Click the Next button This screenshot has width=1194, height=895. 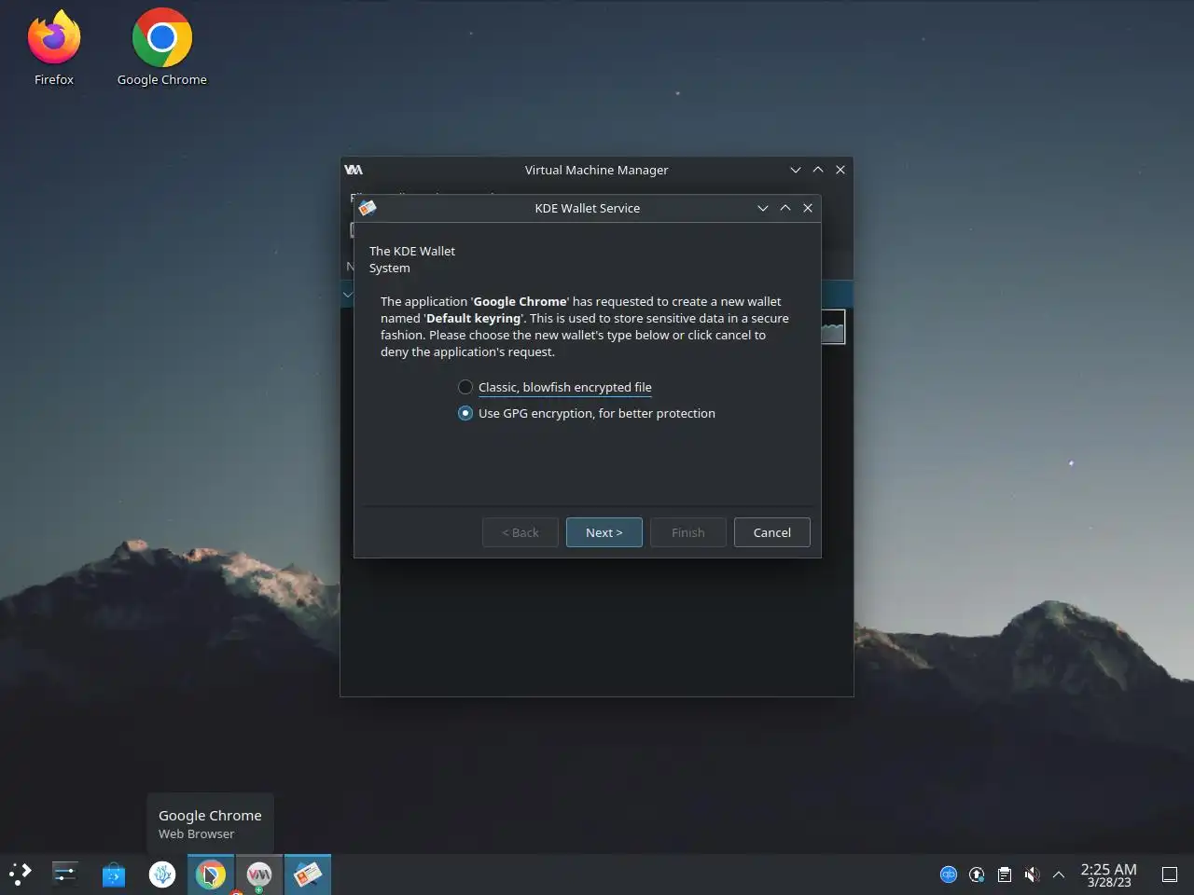pyautogui.click(x=604, y=532)
